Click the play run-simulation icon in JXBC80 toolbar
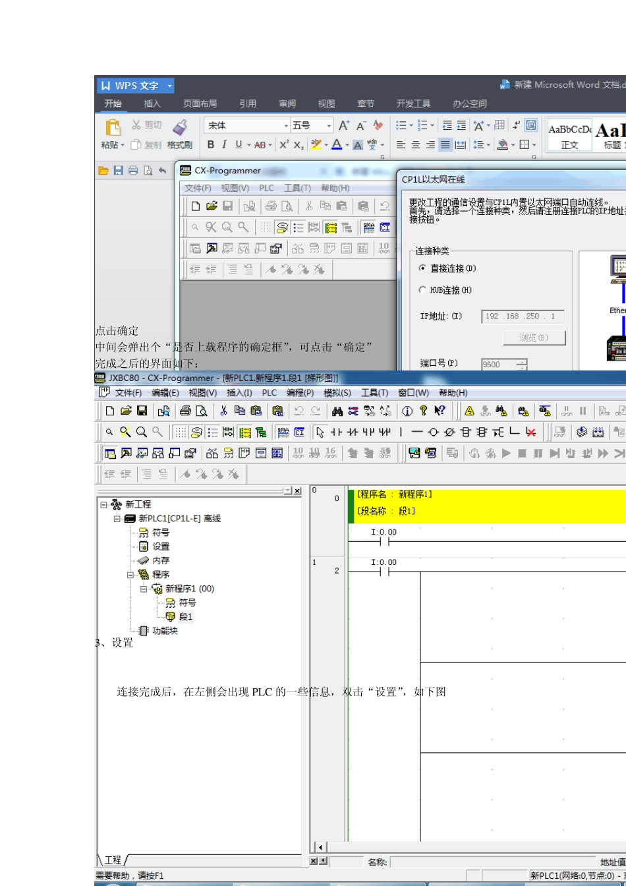The image size is (626, 886). coord(506,453)
